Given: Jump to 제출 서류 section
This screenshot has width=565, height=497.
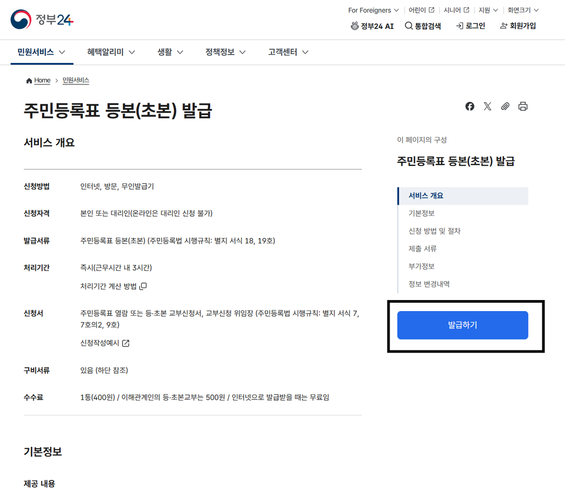Looking at the screenshot, I should point(422,249).
